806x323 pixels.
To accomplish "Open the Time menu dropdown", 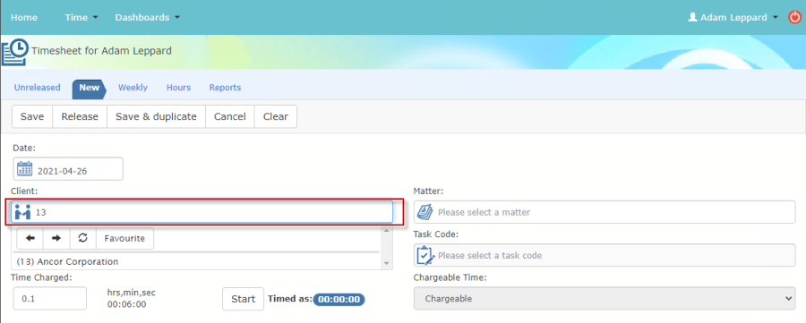I will coord(81,18).
